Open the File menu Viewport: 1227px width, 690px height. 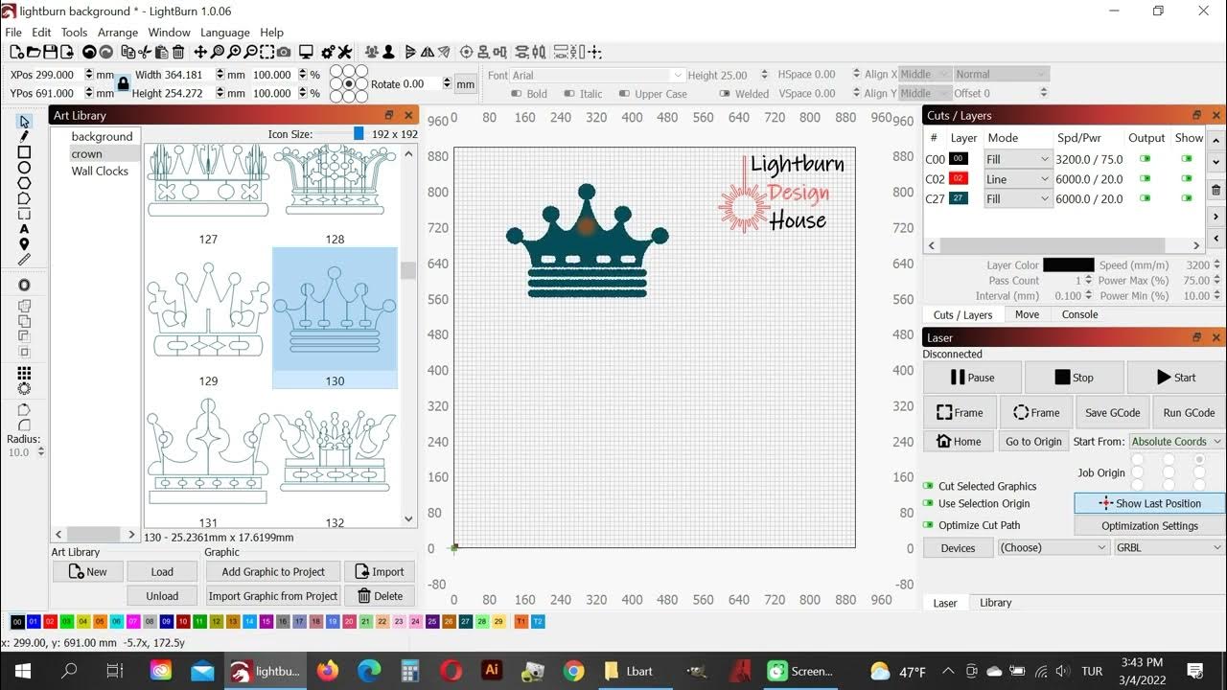click(x=13, y=33)
